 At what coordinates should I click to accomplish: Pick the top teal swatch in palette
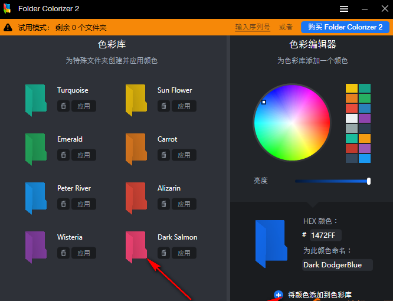tap(365, 88)
